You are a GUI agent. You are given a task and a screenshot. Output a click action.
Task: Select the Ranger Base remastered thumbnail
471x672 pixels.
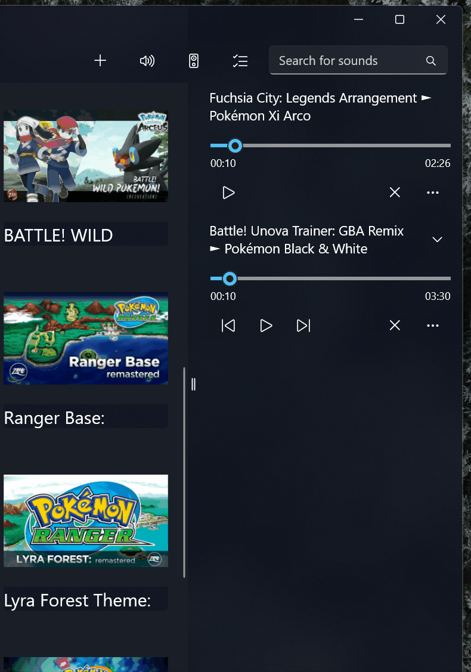pos(86,339)
